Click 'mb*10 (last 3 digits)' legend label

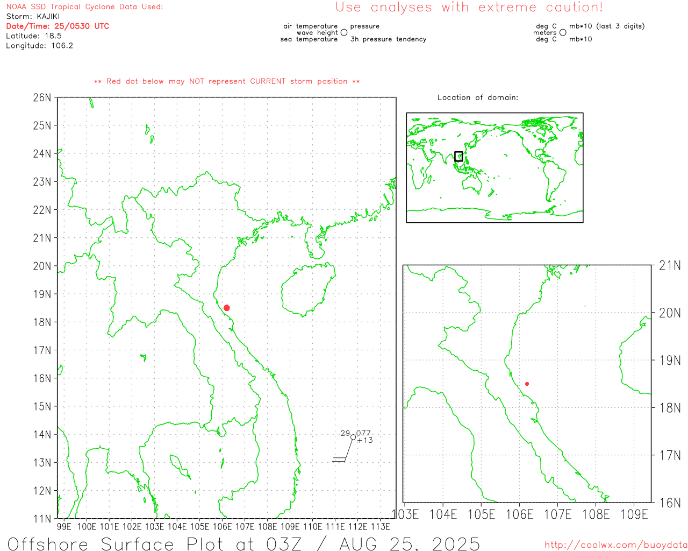607,26
